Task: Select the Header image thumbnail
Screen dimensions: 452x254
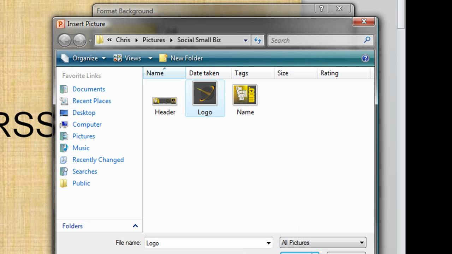Action: pyautogui.click(x=165, y=102)
